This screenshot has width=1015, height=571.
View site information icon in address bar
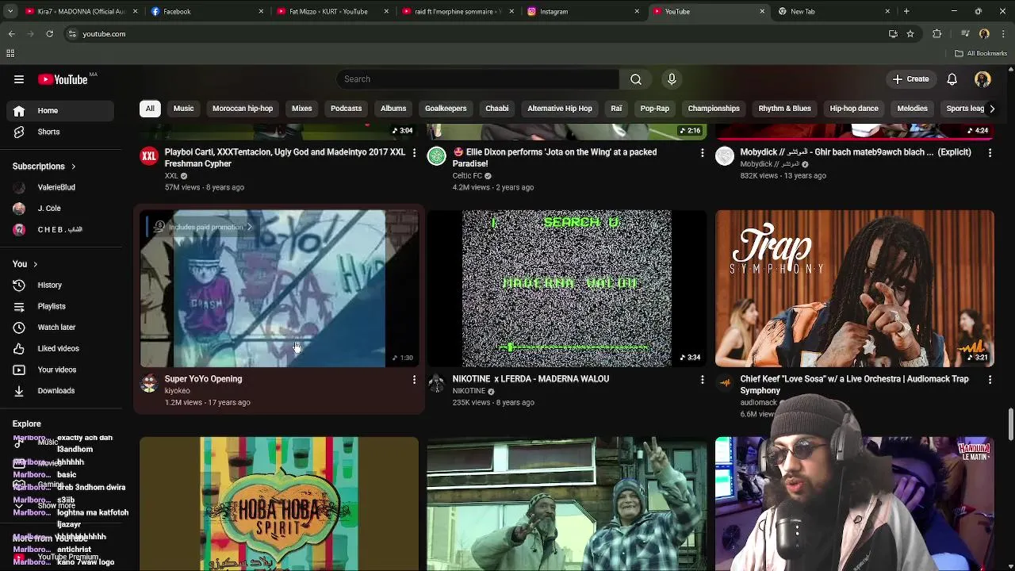click(72, 34)
